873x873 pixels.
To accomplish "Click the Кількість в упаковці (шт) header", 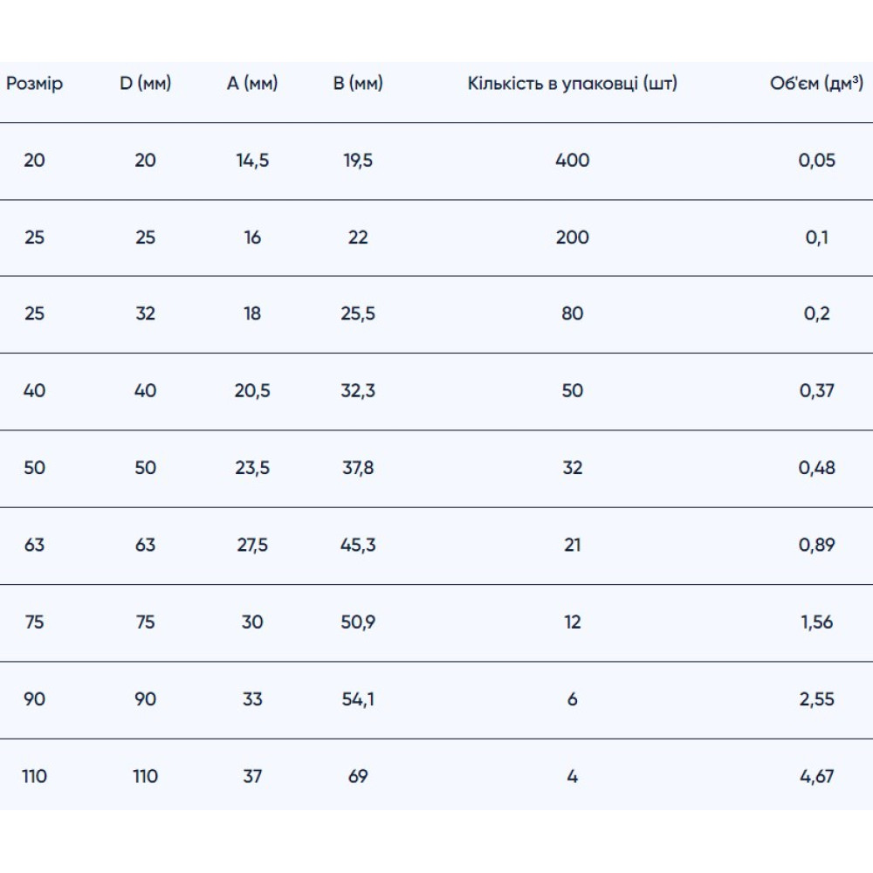I will (x=573, y=84).
